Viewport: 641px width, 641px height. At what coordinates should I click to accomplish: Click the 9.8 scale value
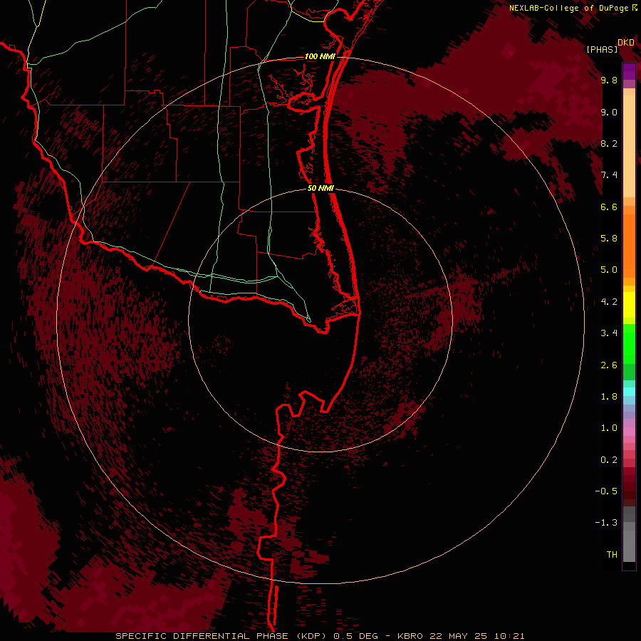pos(609,80)
